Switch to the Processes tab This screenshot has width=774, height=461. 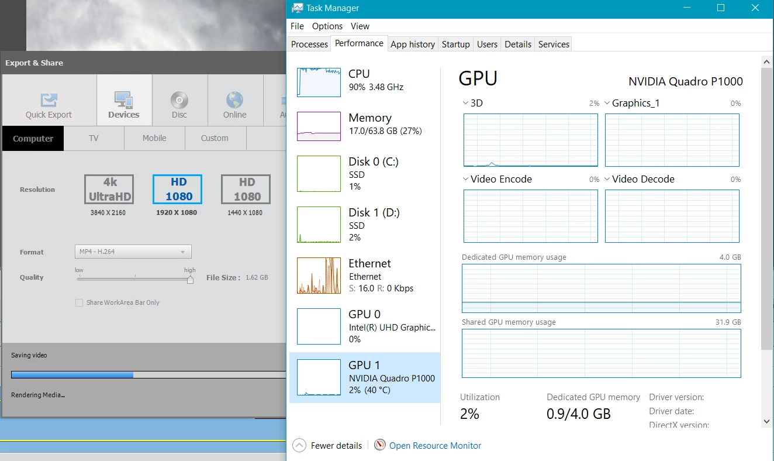click(x=309, y=44)
